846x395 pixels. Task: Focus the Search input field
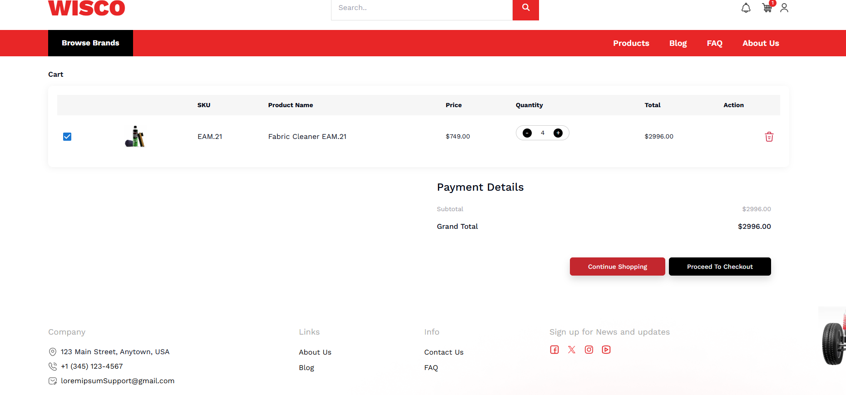coord(421,8)
